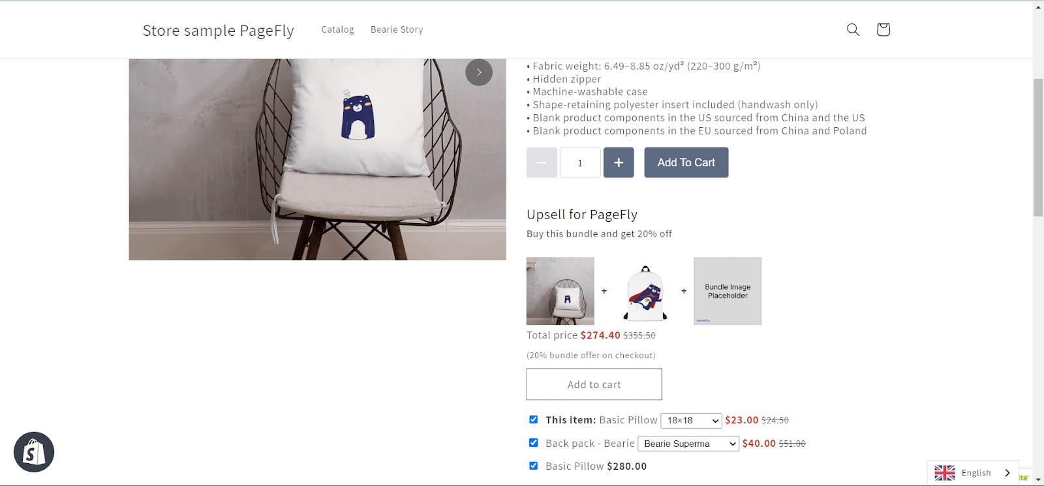Screen dimensions: 1044x486
Task: Go to Bearie Story page
Action: point(397,29)
